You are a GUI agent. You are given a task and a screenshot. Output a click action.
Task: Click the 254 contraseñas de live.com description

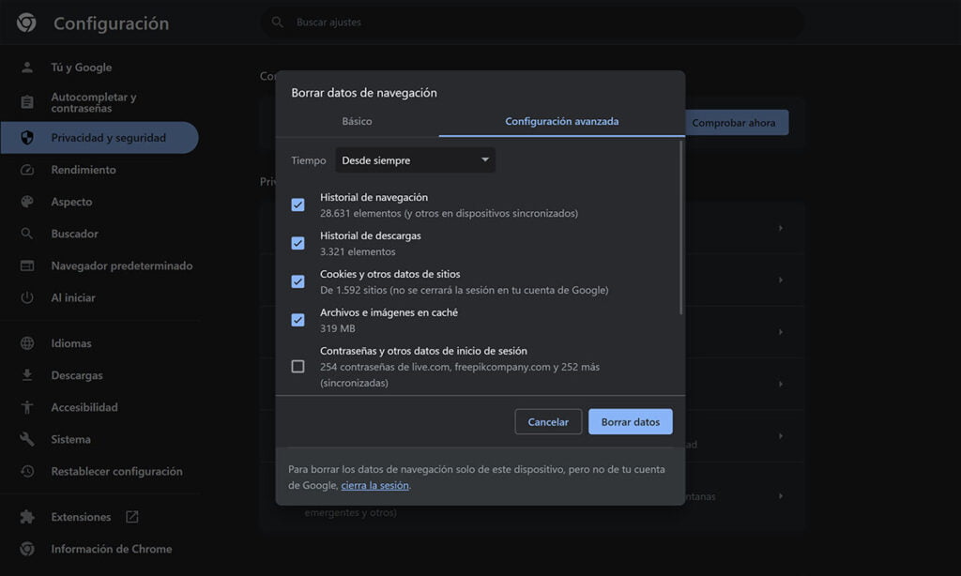460,374
